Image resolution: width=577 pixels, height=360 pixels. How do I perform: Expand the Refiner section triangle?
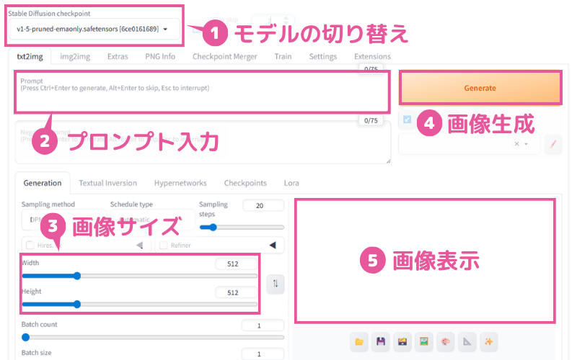pos(273,245)
